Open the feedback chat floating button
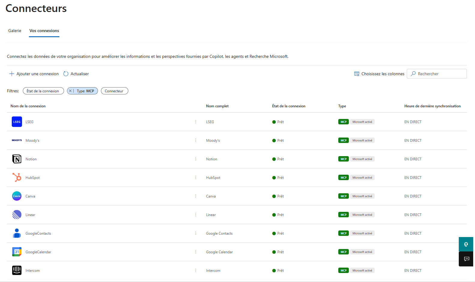 (466, 259)
